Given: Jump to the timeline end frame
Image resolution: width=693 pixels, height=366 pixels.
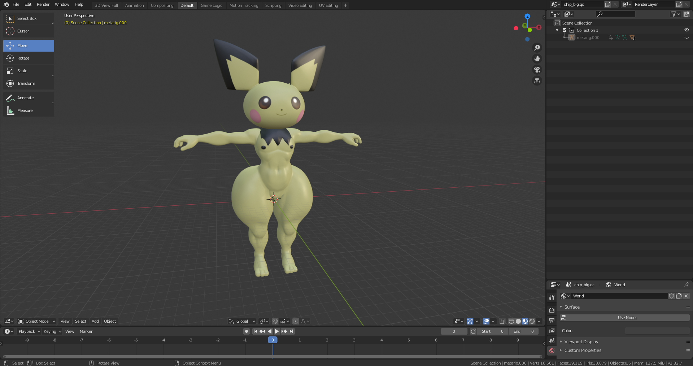Looking at the screenshot, I should pyautogui.click(x=291, y=331).
